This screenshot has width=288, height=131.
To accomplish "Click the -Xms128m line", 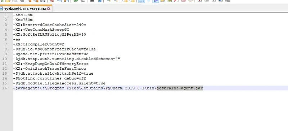I will pos(23,15).
